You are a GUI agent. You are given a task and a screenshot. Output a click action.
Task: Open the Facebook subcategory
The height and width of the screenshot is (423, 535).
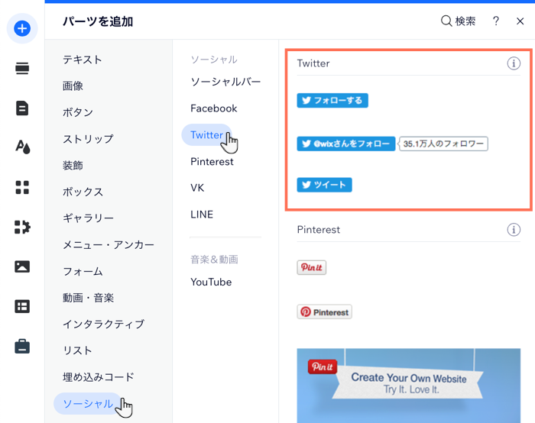click(x=213, y=108)
